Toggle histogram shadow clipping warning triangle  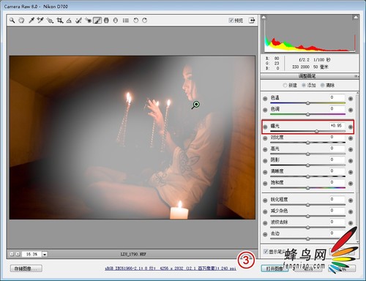pyautogui.click(x=264, y=18)
